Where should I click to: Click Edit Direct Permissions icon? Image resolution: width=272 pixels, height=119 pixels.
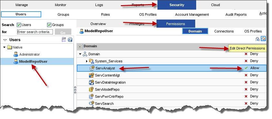pos(263,39)
